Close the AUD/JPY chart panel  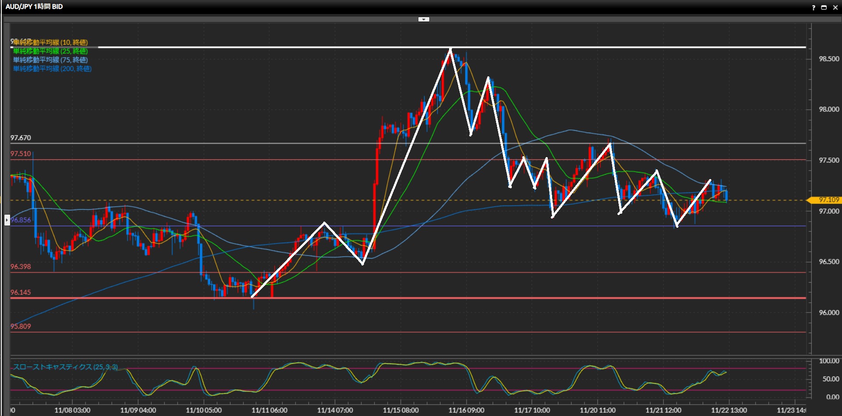(x=835, y=7)
